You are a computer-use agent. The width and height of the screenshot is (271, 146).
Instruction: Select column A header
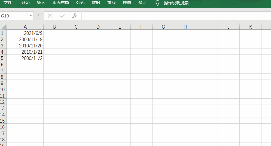[25, 27]
